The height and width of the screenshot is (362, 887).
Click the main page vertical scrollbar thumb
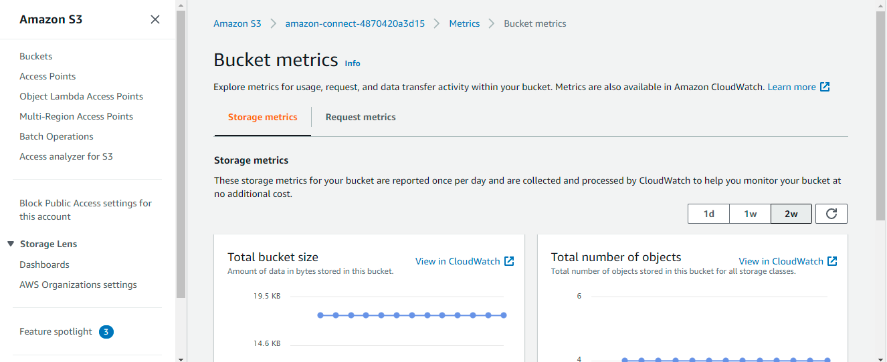pos(881,117)
